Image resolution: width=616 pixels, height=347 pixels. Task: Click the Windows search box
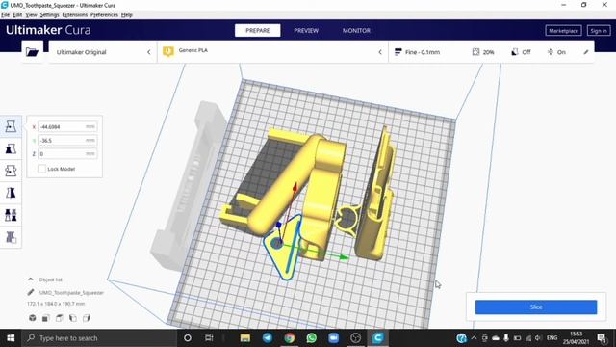pyautogui.click(x=99, y=338)
